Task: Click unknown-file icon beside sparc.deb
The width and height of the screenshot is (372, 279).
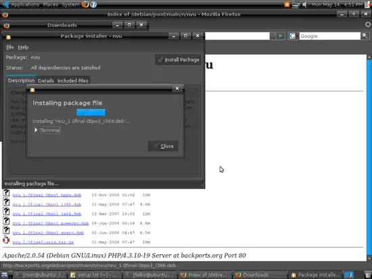Action: (x=6, y=230)
